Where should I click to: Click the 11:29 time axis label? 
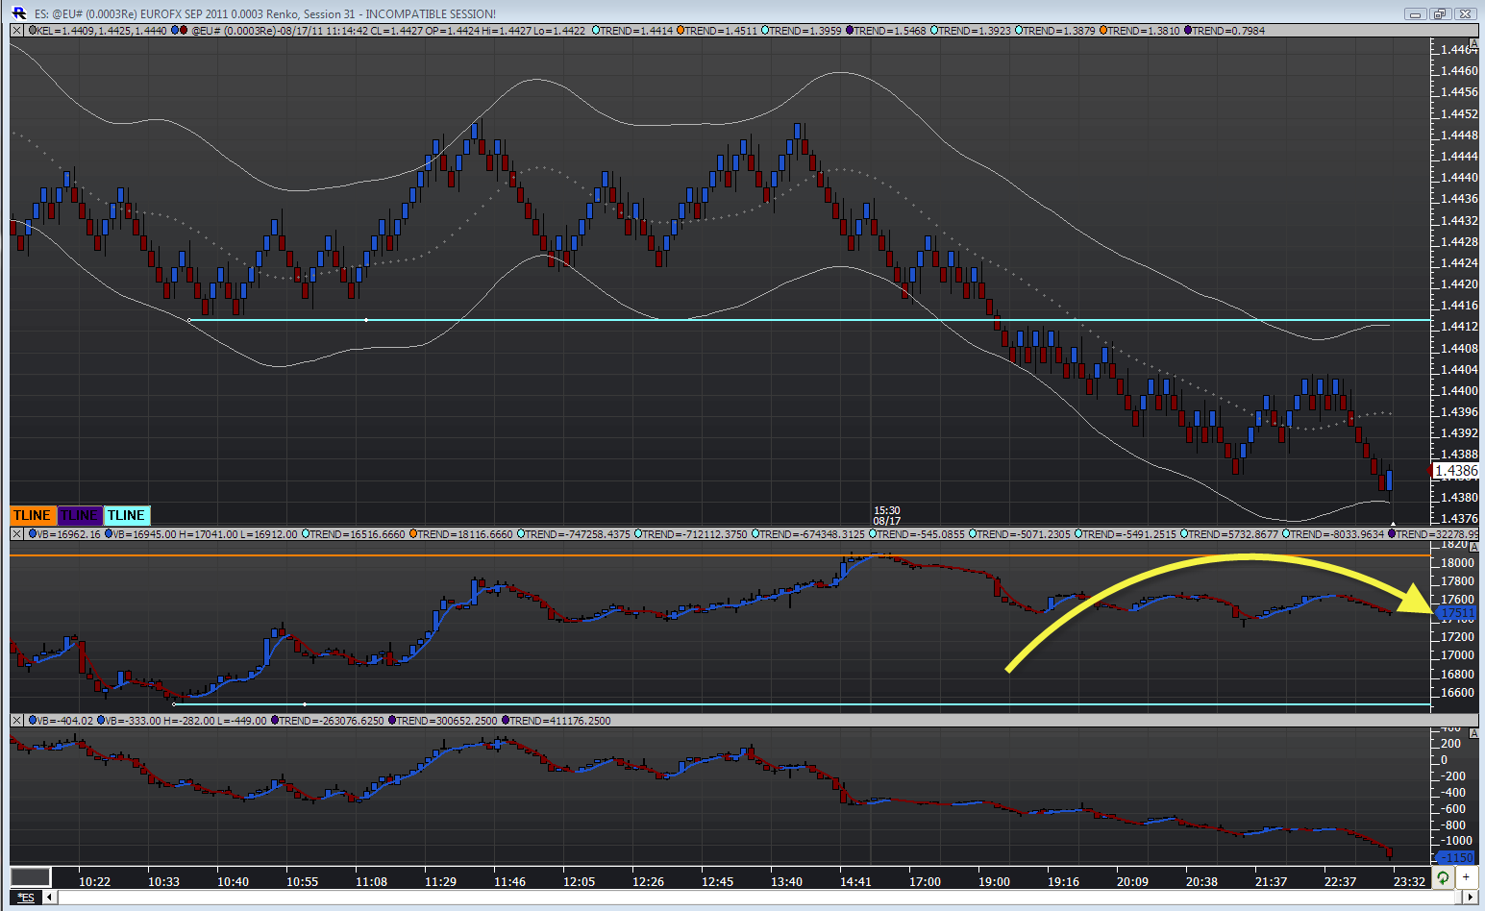440,882
